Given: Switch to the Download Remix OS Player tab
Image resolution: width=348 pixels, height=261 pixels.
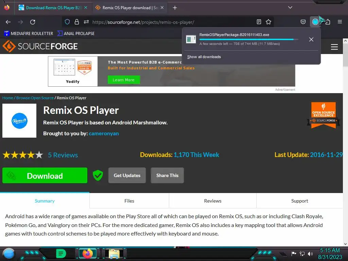Looking at the screenshot, I should tap(53, 7).
